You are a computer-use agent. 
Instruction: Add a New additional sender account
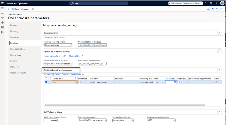tap(47, 75)
